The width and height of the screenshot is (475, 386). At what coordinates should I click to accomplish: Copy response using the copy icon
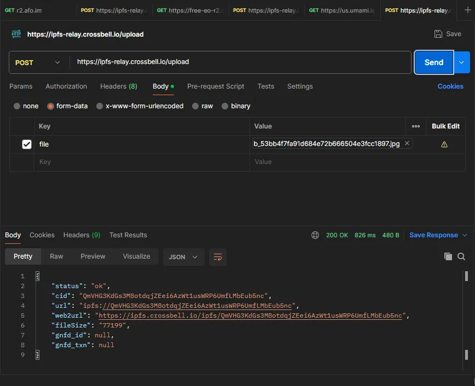(x=448, y=256)
